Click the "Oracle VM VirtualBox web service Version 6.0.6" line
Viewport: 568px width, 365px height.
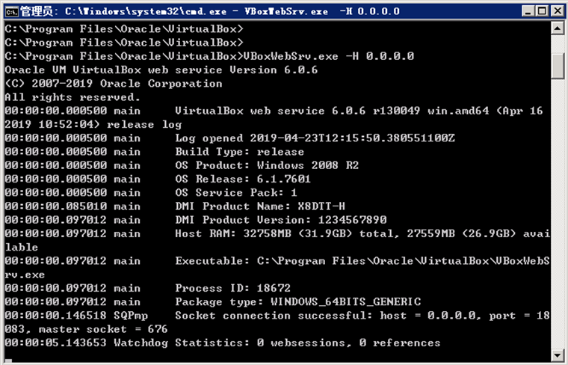point(161,70)
